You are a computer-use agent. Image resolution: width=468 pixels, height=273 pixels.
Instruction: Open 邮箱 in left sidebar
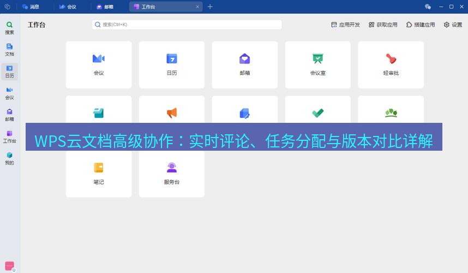(10, 115)
